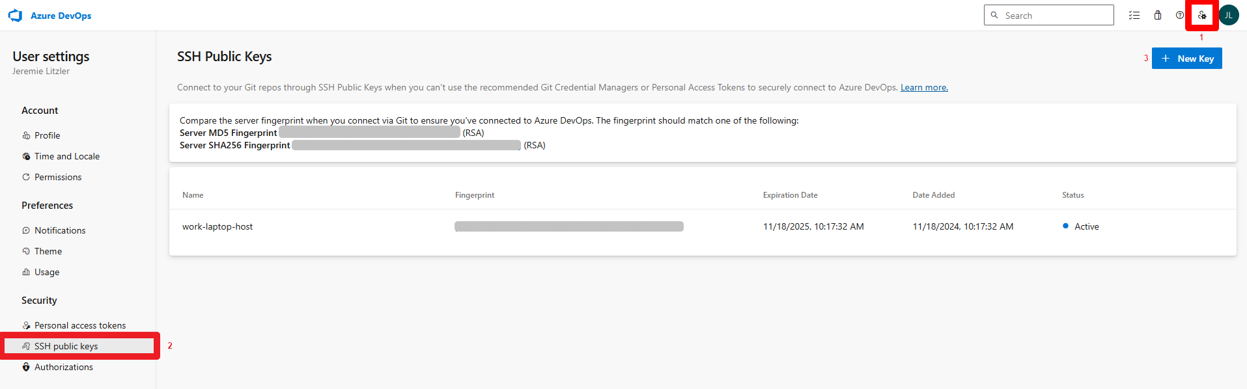Open Permissions under Account

59,177
